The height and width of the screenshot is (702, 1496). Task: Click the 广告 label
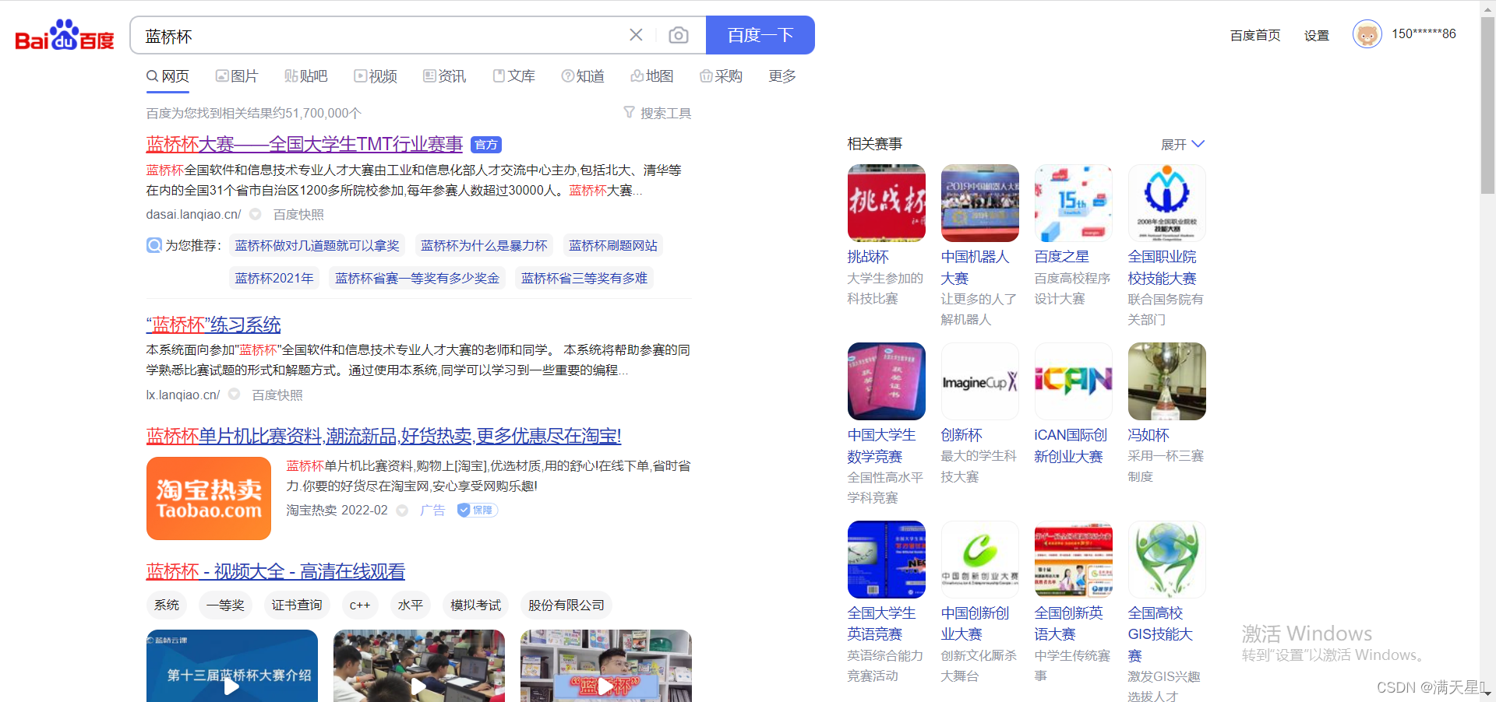point(432,511)
